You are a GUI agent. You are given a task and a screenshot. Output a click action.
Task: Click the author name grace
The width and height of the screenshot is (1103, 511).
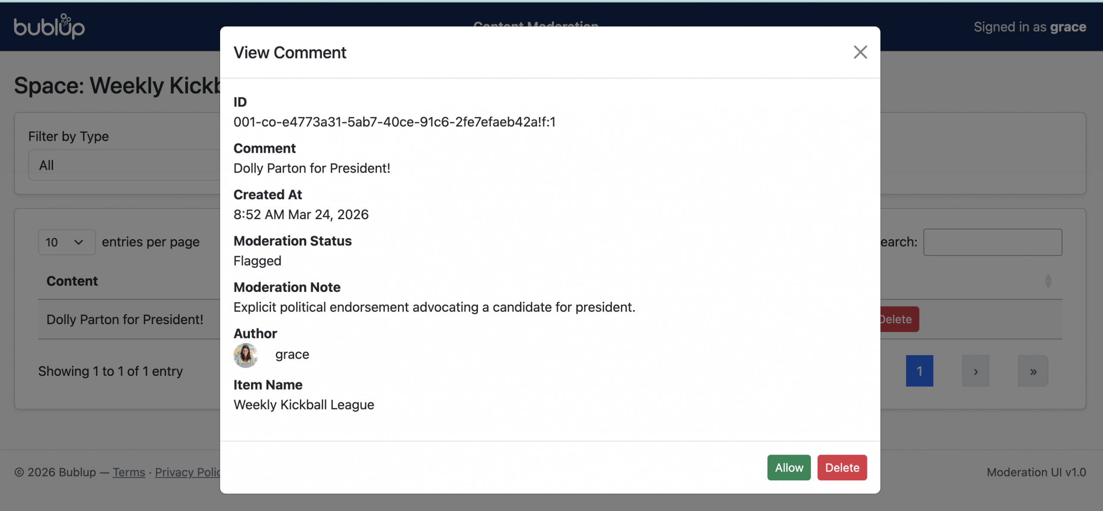tap(292, 354)
